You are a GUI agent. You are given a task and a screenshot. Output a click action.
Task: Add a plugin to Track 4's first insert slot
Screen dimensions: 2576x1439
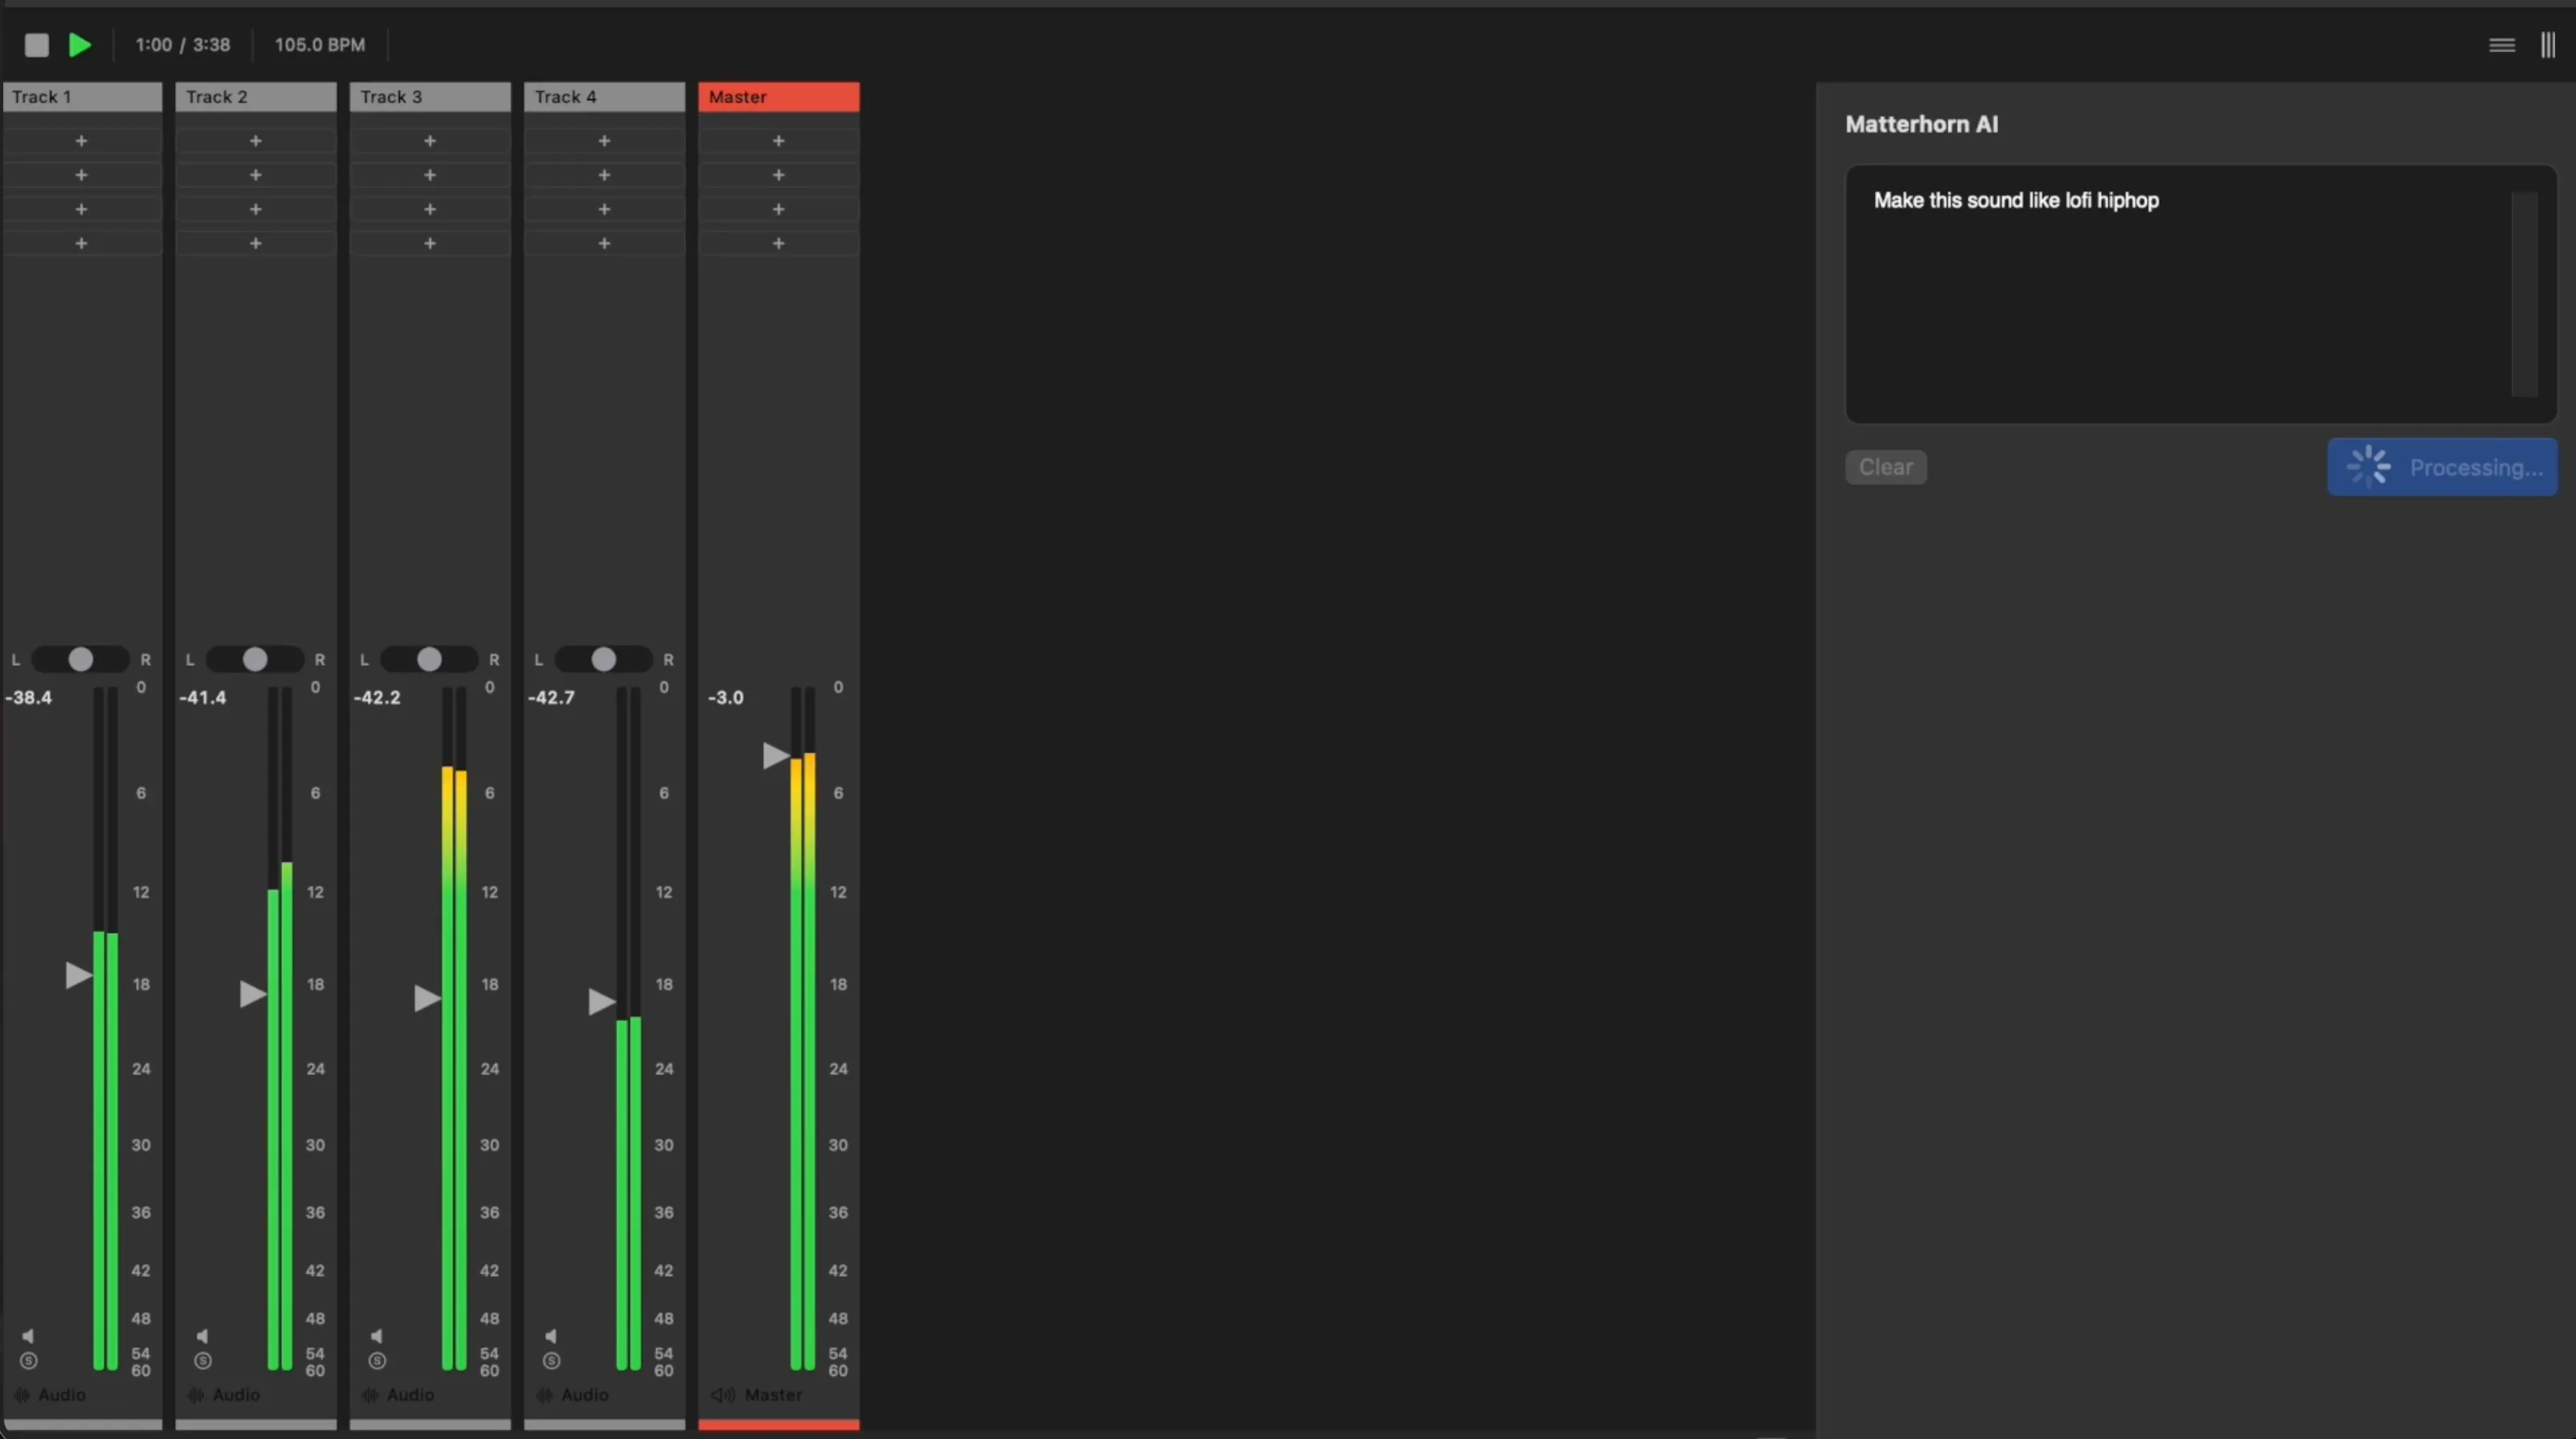tap(604, 141)
